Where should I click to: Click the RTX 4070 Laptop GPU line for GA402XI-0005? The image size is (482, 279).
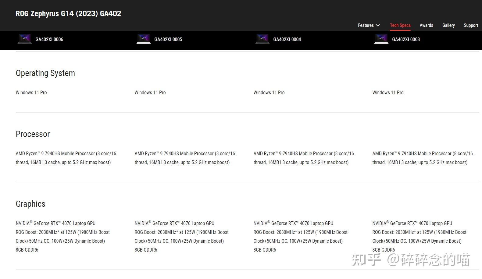[x=175, y=223]
